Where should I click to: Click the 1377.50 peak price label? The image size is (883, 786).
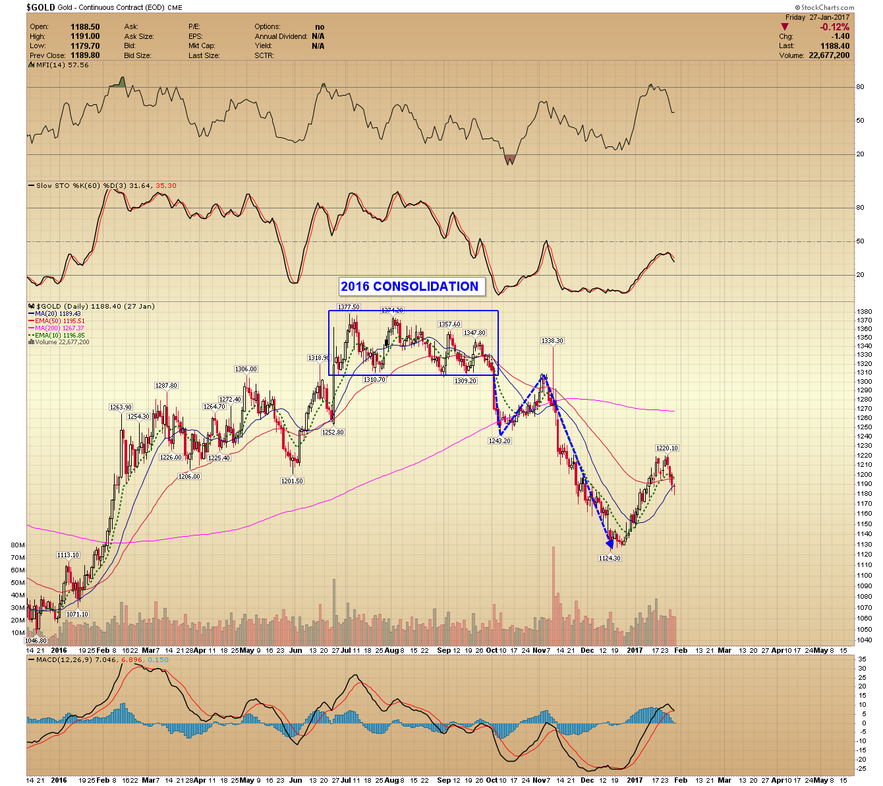point(349,307)
